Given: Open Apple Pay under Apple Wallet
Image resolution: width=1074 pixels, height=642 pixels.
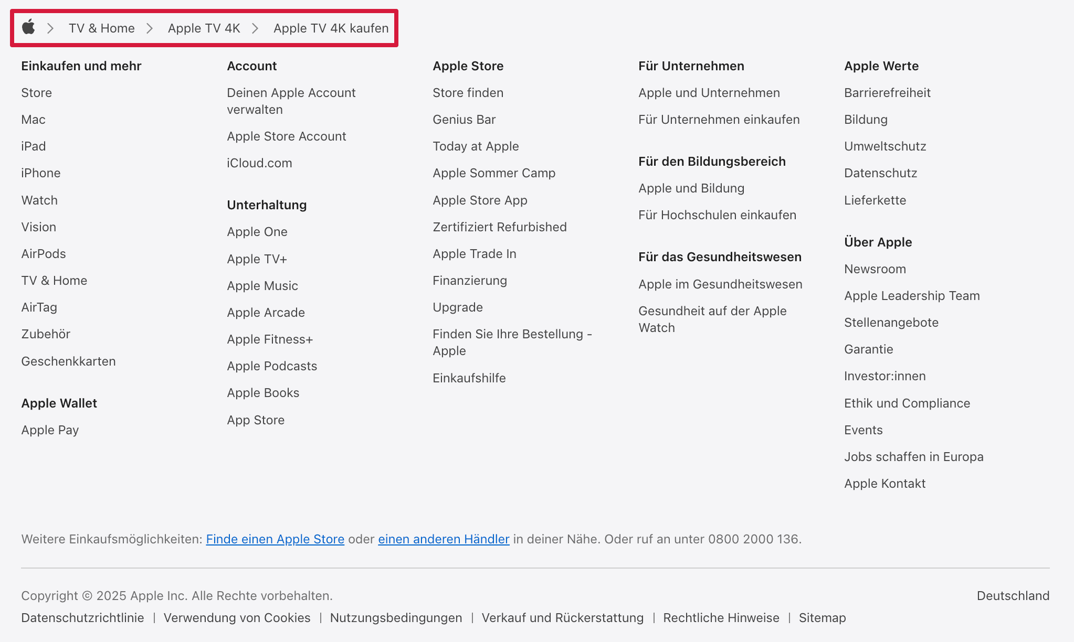Looking at the screenshot, I should pyautogui.click(x=50, y=430).
